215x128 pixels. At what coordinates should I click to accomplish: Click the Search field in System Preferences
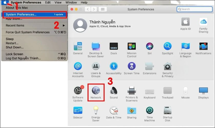195,9
